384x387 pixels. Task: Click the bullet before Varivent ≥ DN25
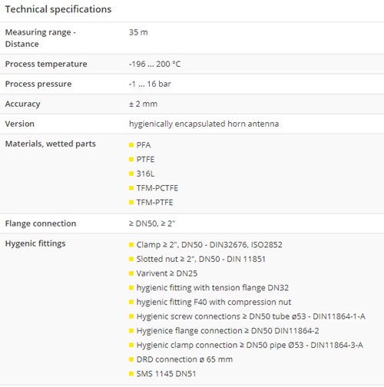[x=131, y=273]
